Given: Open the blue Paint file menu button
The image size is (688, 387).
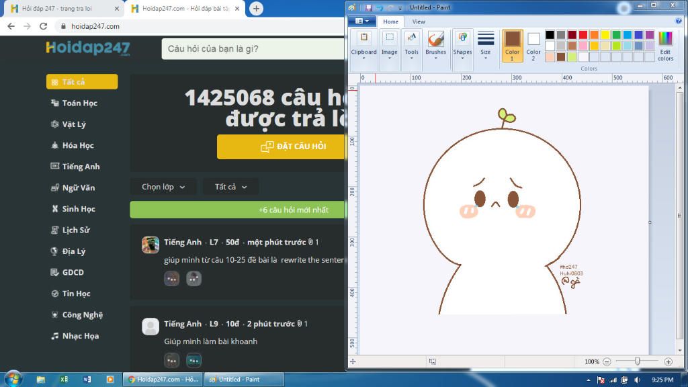Looking at the screenshot, I should click(361, 21).
